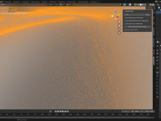
Task: Open the Options dropdown
Action: (x=151, y=8)
